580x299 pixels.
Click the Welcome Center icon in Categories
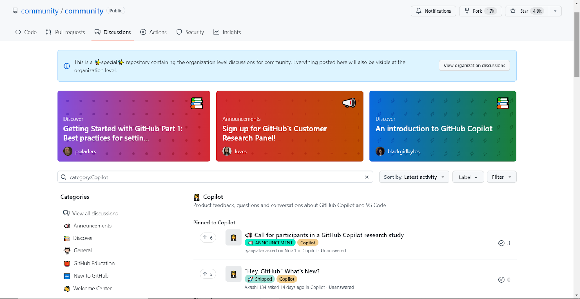(x=67, y=289)
